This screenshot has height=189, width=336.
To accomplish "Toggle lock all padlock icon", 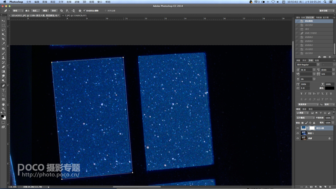I will (314, 123).
